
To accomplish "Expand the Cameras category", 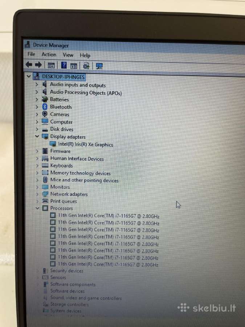I will [x=37, y=114].
